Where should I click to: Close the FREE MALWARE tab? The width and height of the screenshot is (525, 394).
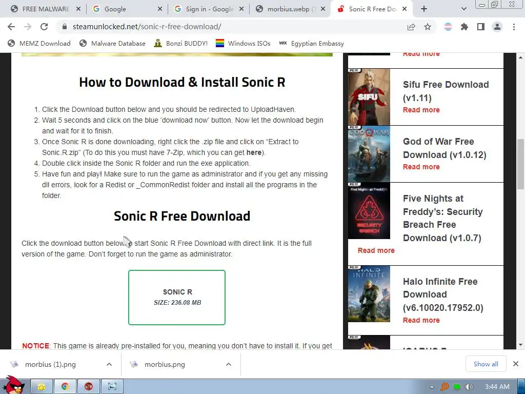pyautogui.click(x=78, y=9)
